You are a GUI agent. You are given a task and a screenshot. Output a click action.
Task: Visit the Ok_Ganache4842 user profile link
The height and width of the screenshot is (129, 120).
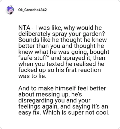click(x=32, y=10)
